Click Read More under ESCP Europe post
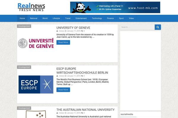This screenshot has width=178, height=118. point(63,90)
